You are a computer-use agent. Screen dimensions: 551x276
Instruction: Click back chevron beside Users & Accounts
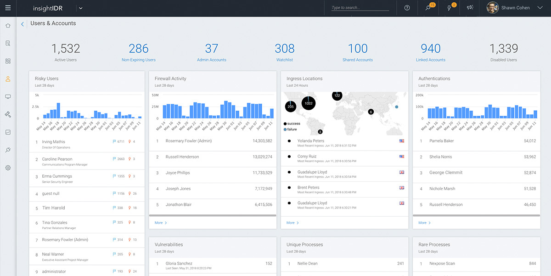22,24
